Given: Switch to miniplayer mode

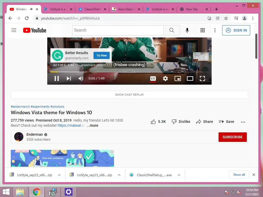Looking at the screenshot, I should click(178, 78).
